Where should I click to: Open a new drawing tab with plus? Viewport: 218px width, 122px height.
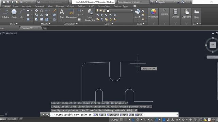[x=45, y=28]
